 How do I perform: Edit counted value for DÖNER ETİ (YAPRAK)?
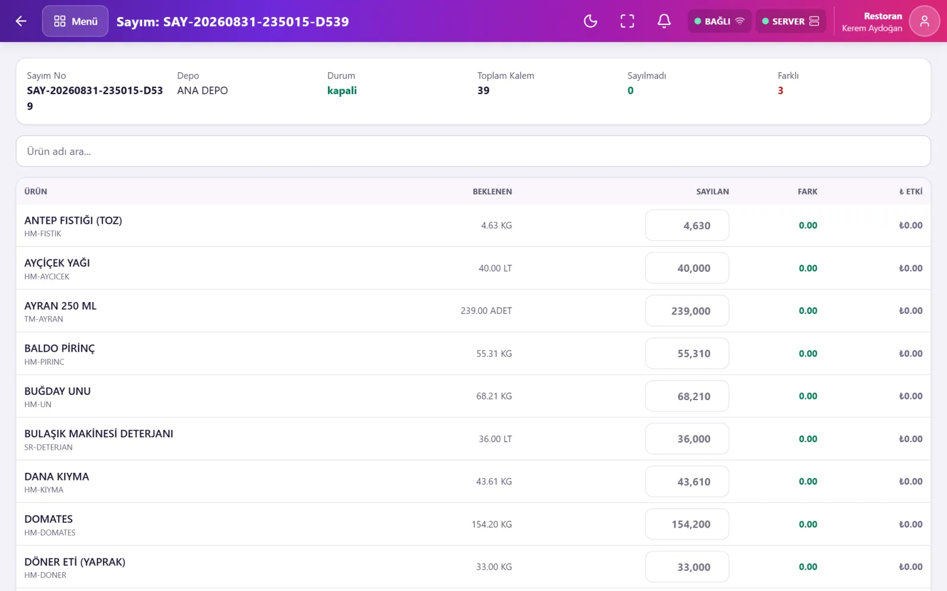(687, 567)
